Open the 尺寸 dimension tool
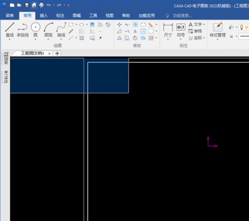This screenshot has height=221, width=249. click(x=168, y=30)
